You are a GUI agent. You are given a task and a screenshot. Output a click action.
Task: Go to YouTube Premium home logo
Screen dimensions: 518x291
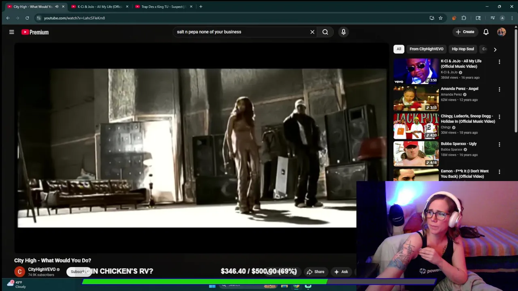[x=35, y=32]
